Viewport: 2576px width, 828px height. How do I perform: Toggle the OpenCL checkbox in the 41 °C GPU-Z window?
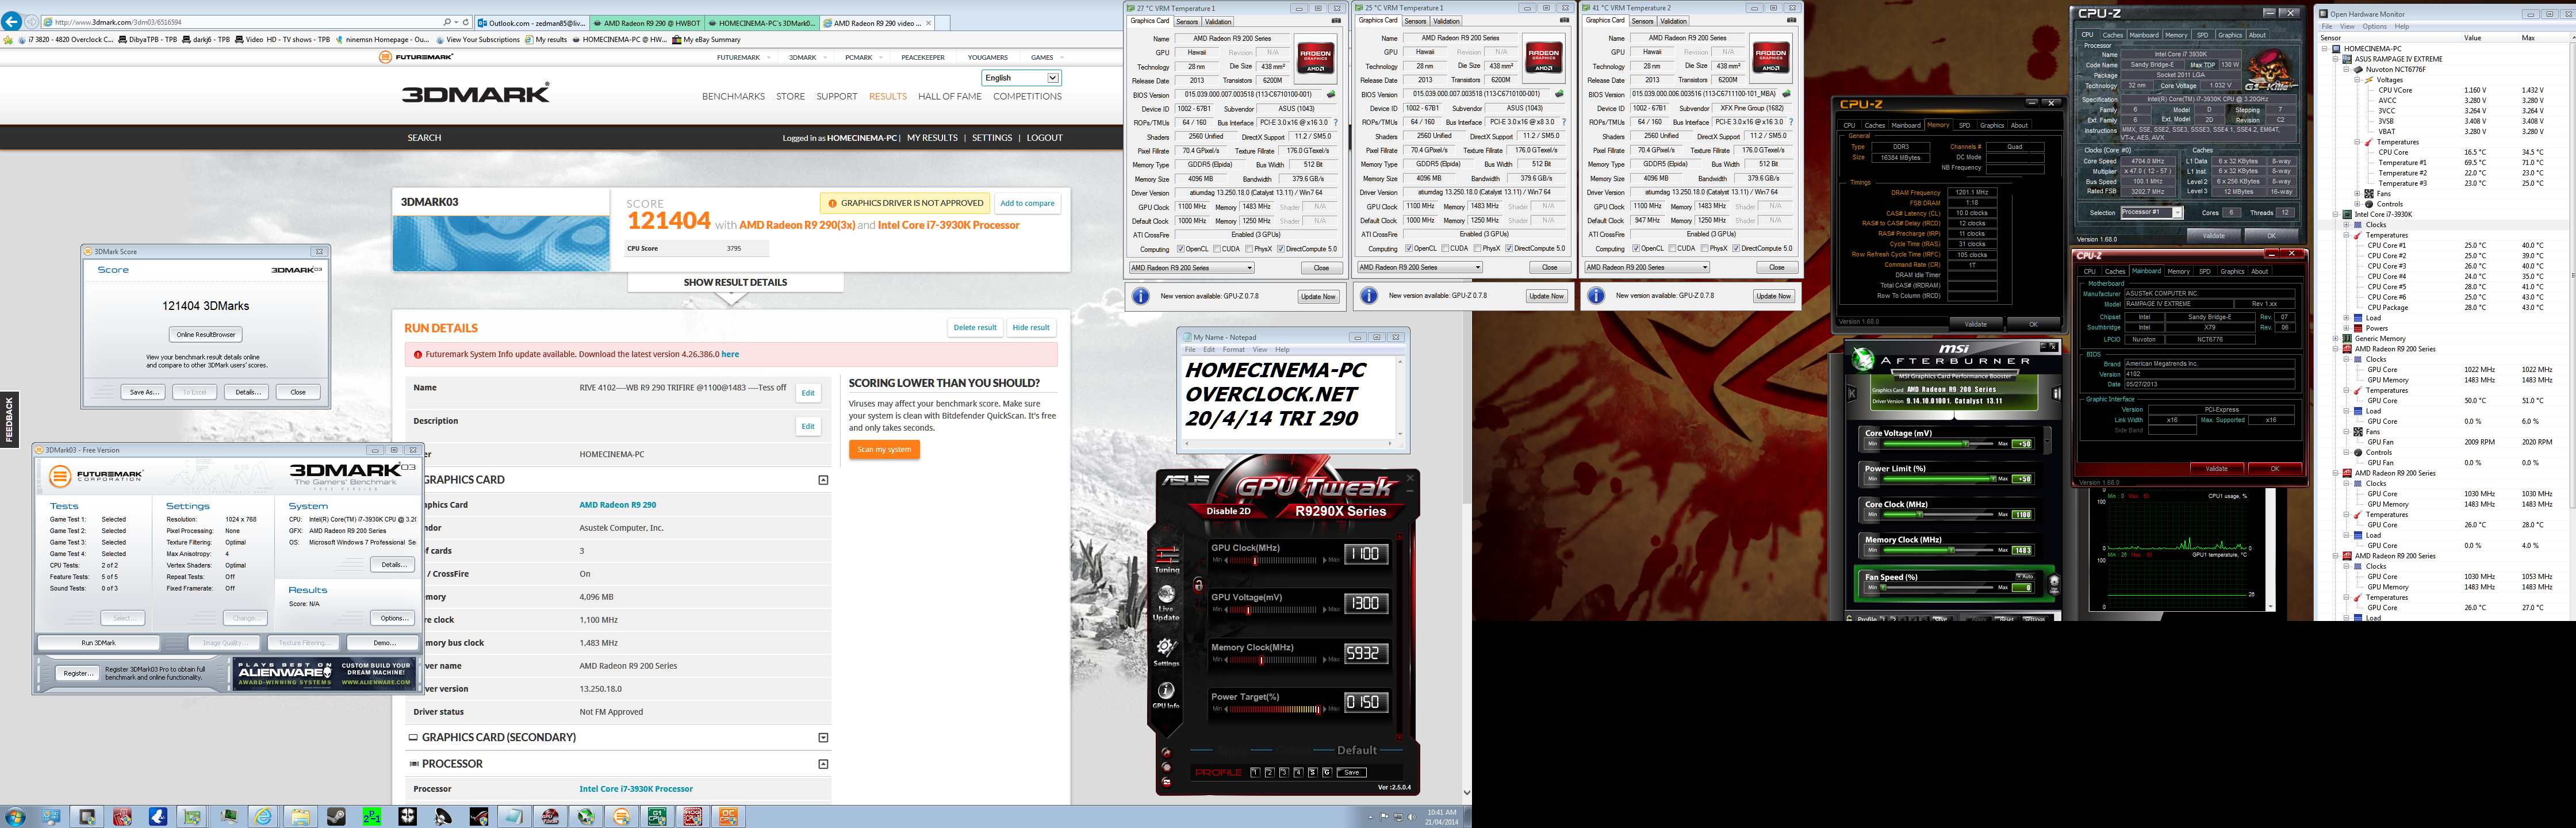[1636, 249]
